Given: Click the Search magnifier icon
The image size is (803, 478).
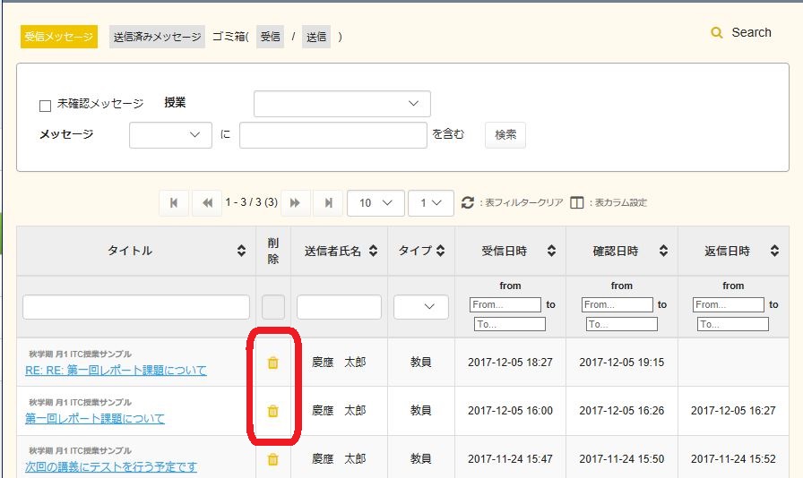Looking at the screenshot, I should point(716,33).
